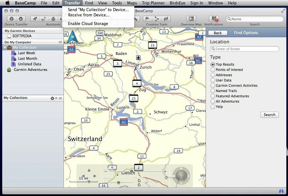
Task: Open the rocket Assistants icon
Action: point(35,19)
